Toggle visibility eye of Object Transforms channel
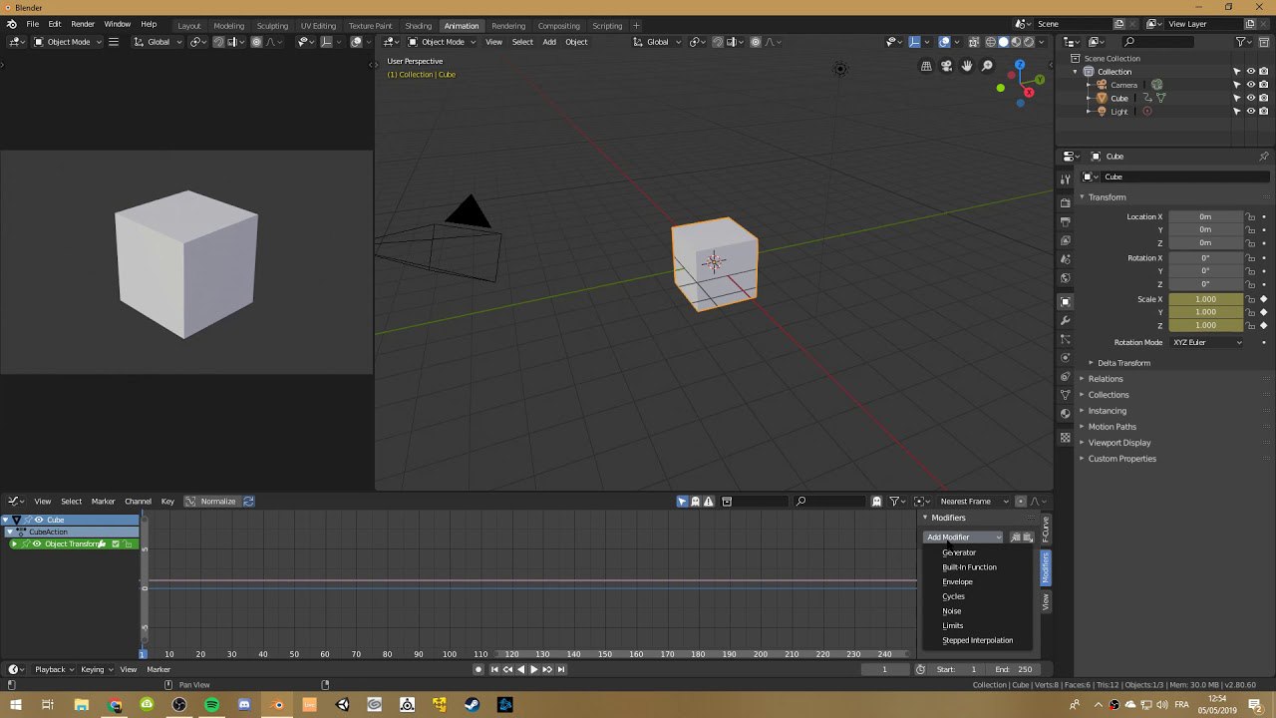Image resolution: width=1276 pixels, height=718 pixels. point(37,544)
